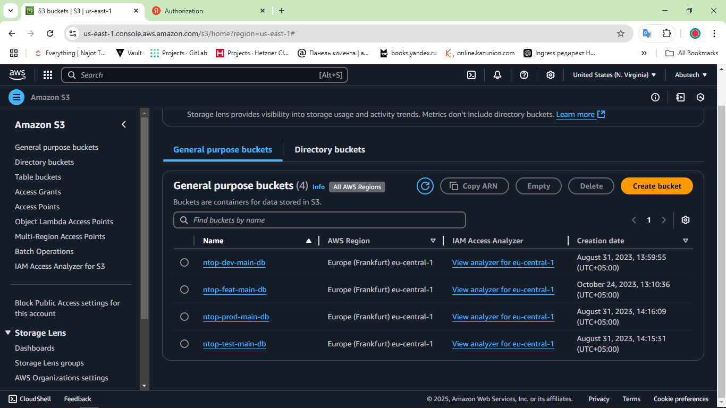Select the ntop-test-main-db radio button
The height and width of the screenshot is (408, 726).
pos(184,344)
